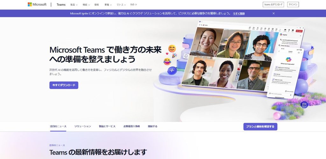Open the 業種 dropdown in navigation
The height and width of the screenshot is (159, 326).
click(x=109, y=5)
